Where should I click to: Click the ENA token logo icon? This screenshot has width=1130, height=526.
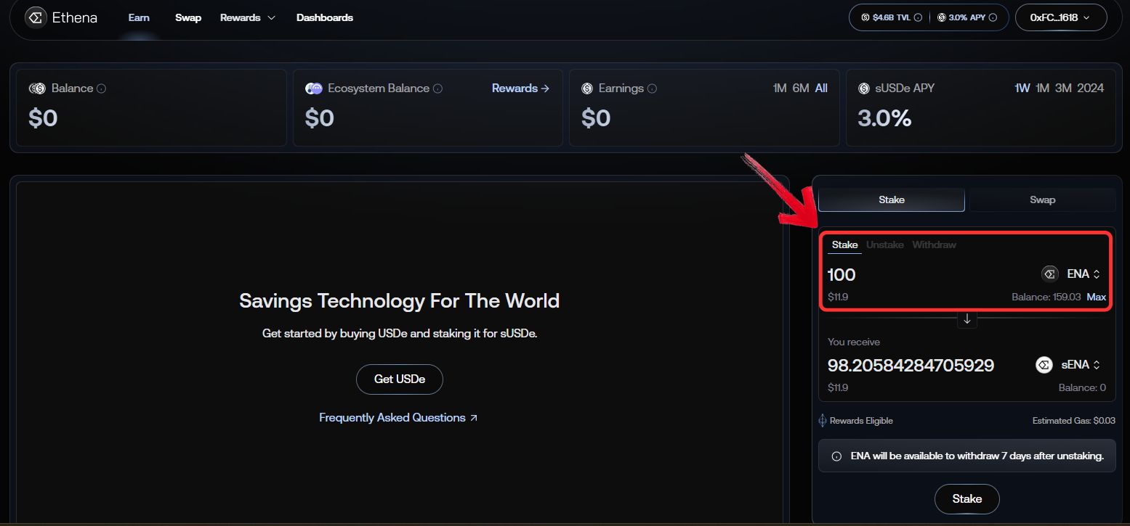[1049, 274]
